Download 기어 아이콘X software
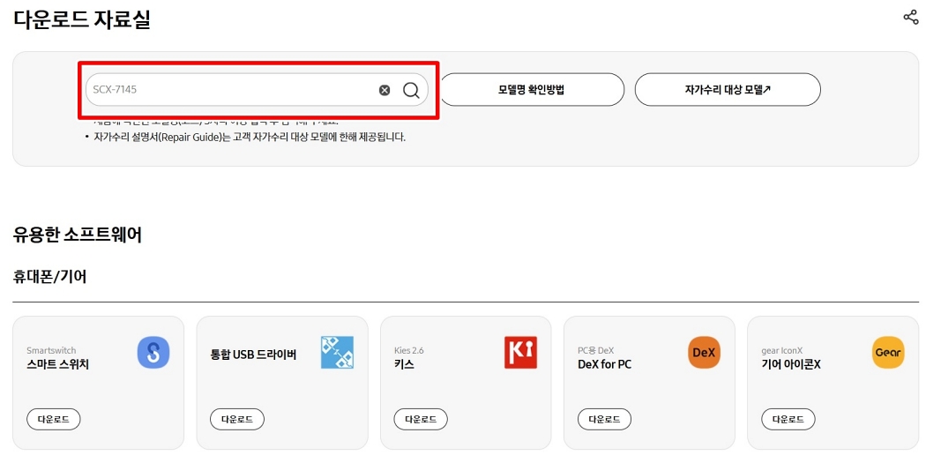The image size is (926, 463). pos(788,419)
